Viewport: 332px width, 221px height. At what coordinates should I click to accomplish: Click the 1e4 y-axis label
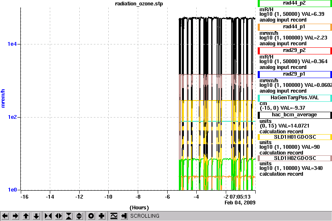[x=12, y=44]
